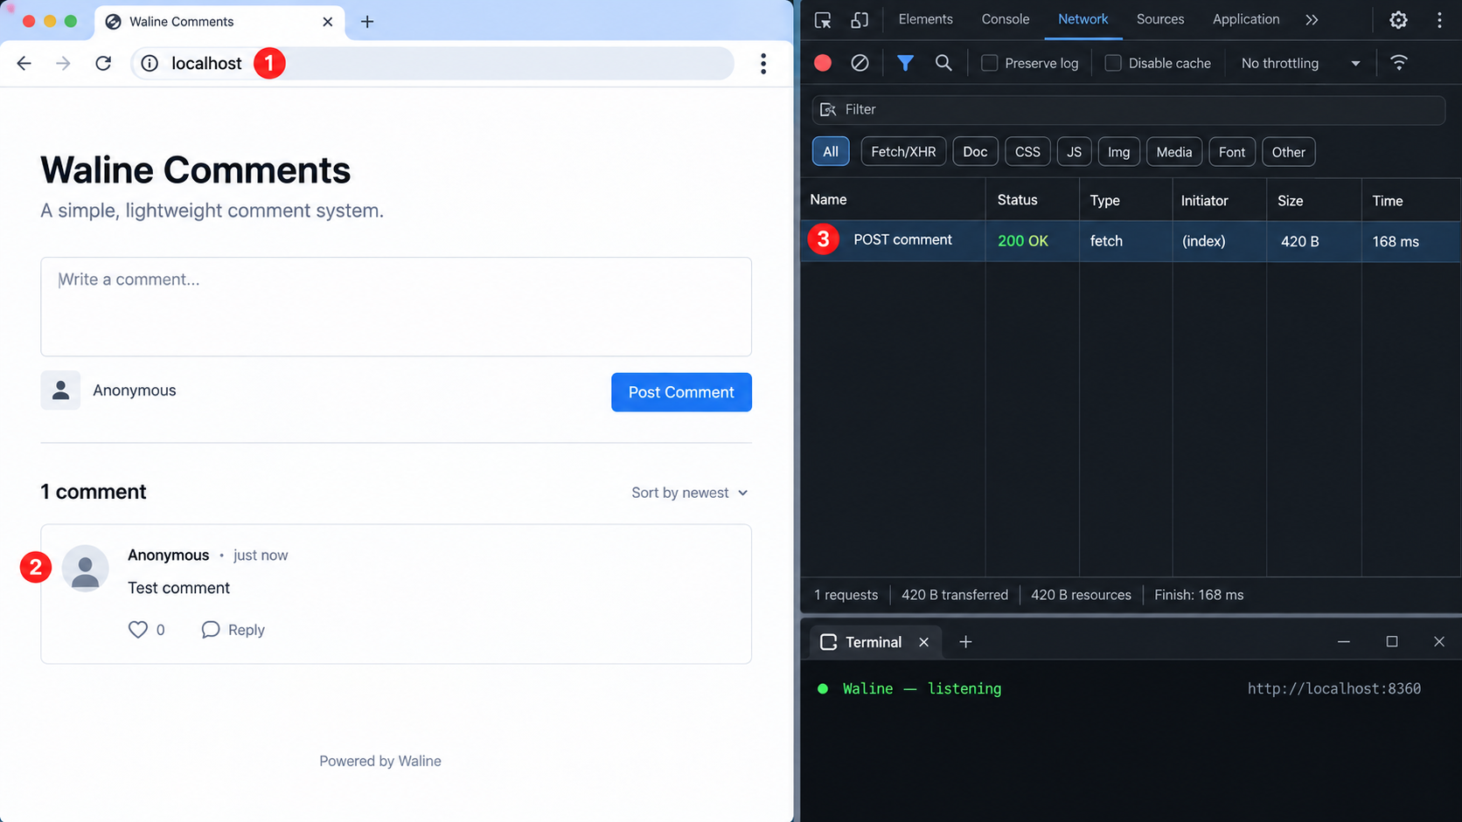Image resolution: width=1462 pixels, height=822 pixels.
Task: Select the POST comment request row
Action: pos(1130,241)
